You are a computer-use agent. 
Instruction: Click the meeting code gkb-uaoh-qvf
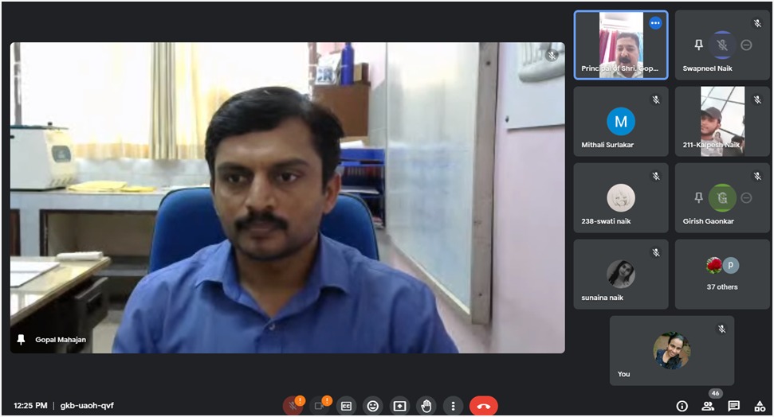click(87, 406)
